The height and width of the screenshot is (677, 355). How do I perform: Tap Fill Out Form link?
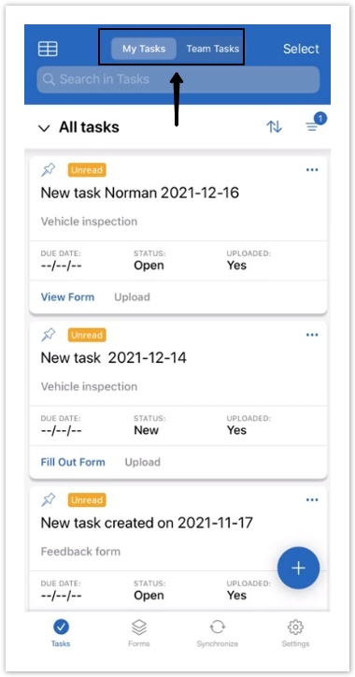point(73,462)
